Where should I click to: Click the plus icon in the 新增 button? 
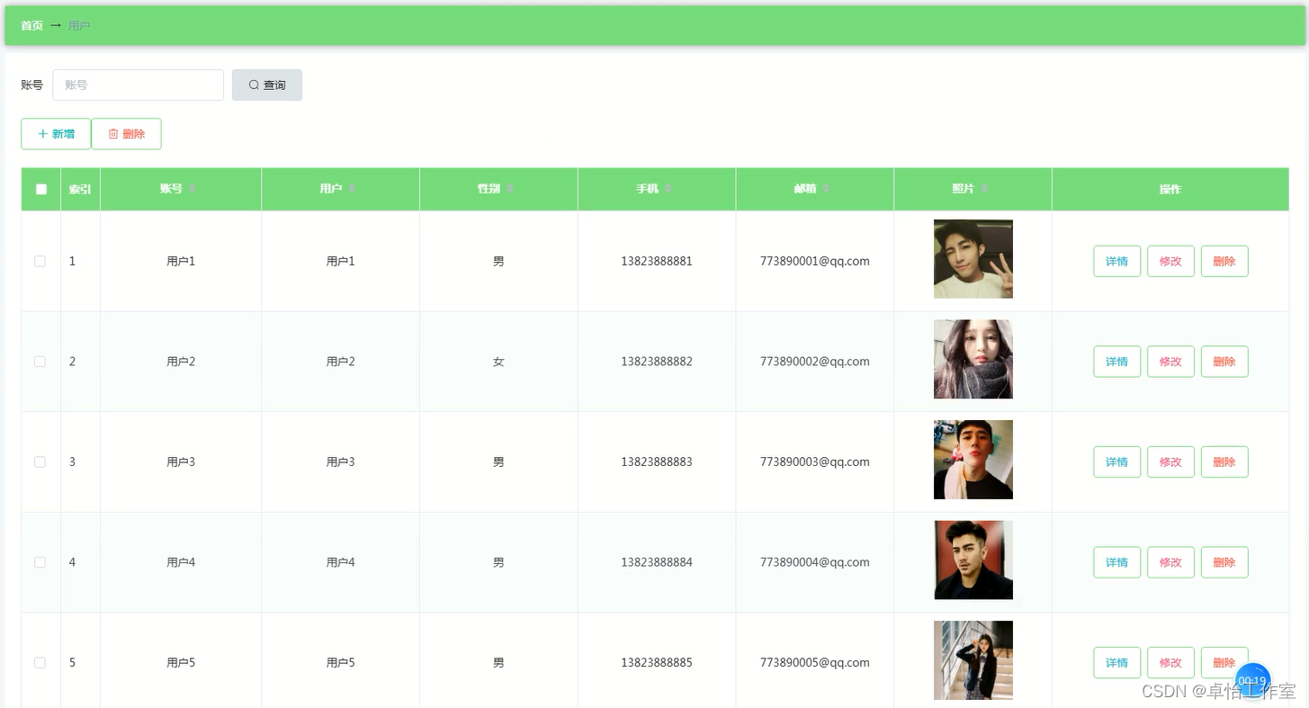tap(43, 133)
